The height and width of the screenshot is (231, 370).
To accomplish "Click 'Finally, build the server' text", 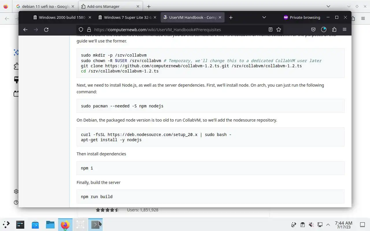I will tap(98, 182).
